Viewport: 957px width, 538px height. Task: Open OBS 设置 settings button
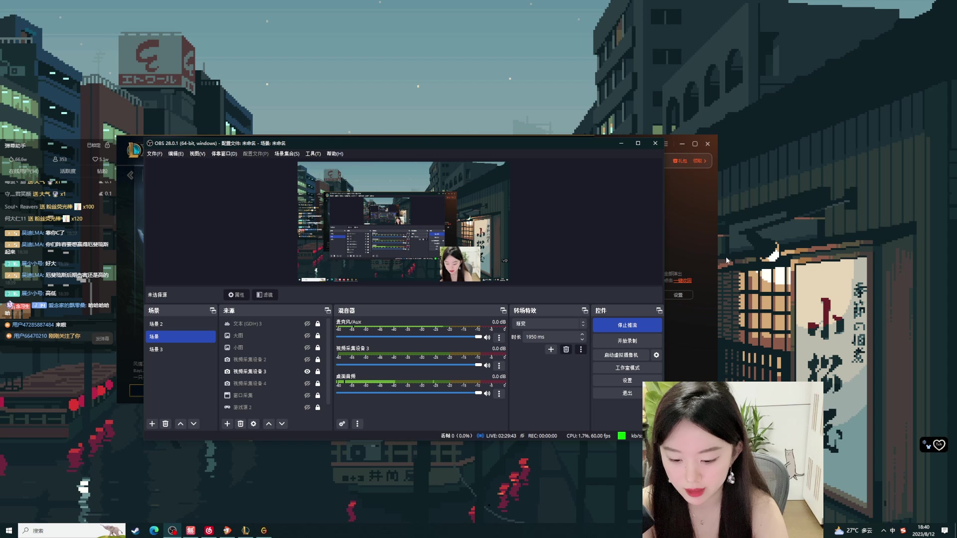[627, 381]
